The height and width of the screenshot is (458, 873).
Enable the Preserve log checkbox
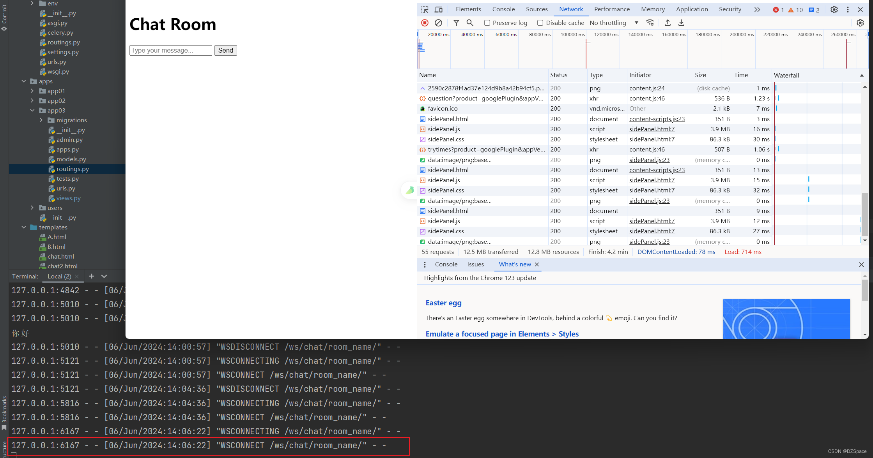[487, 23]
